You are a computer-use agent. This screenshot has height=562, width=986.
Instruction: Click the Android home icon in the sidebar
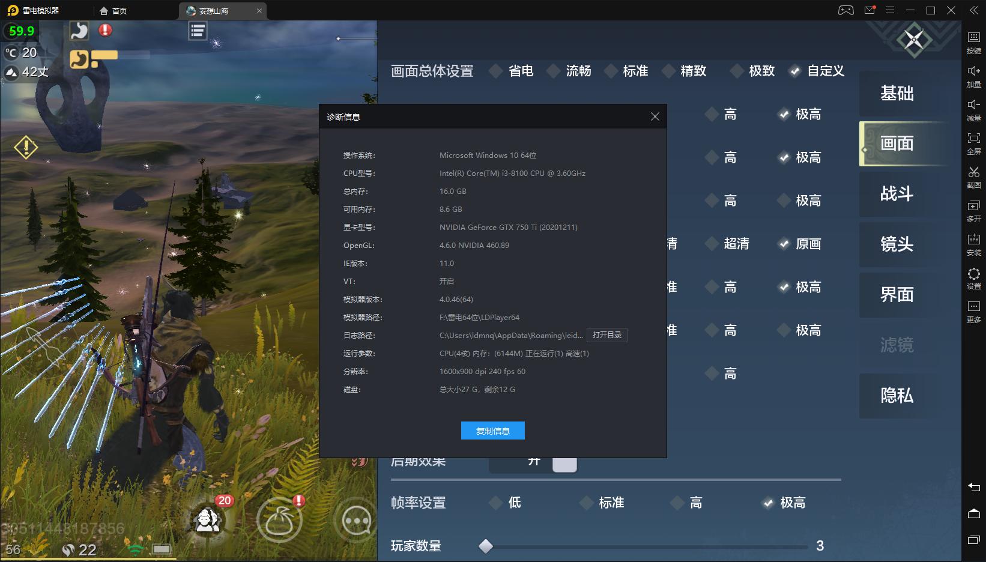tap(974, 513)
